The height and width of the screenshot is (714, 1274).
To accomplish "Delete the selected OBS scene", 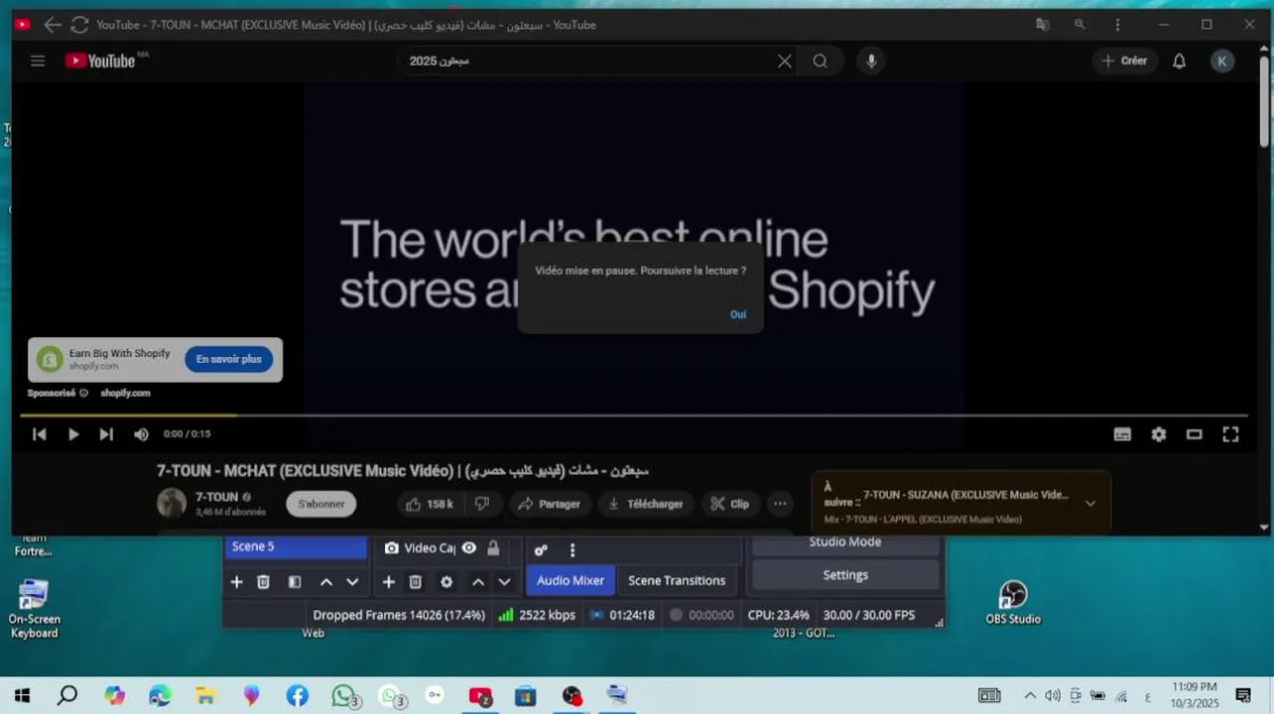I will [x=263, y=582].
